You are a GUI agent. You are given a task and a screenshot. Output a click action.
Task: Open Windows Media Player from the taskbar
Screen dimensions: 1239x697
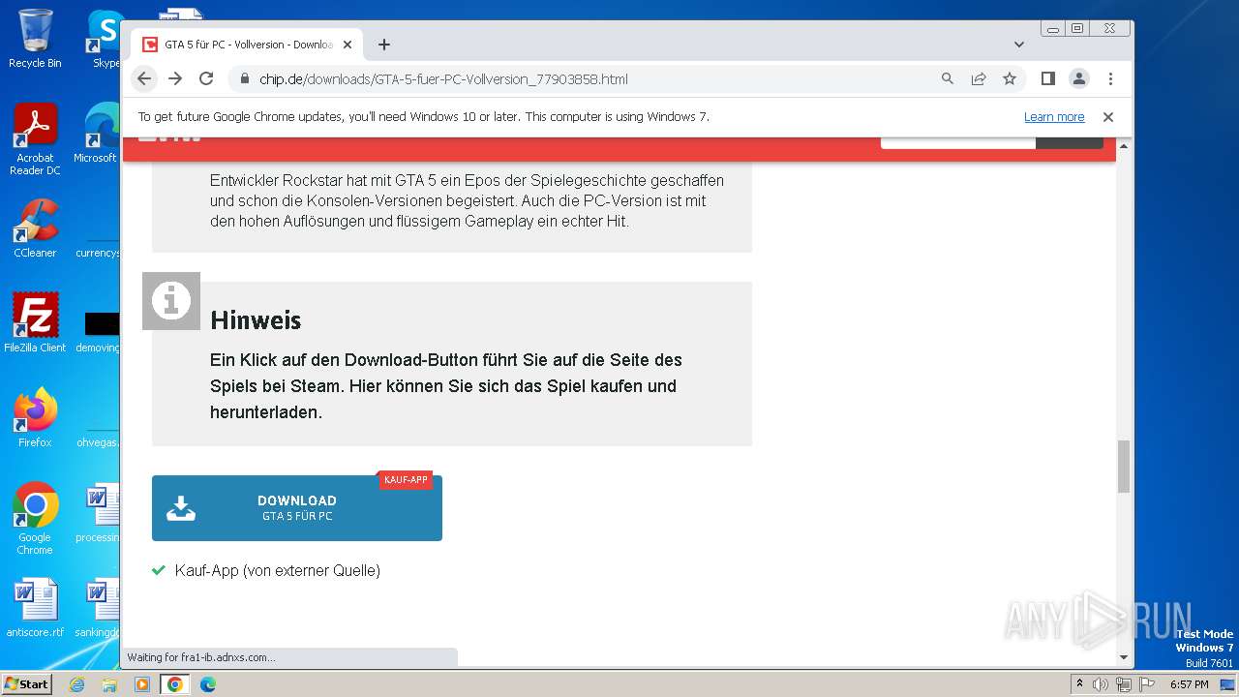click(142, 684)
